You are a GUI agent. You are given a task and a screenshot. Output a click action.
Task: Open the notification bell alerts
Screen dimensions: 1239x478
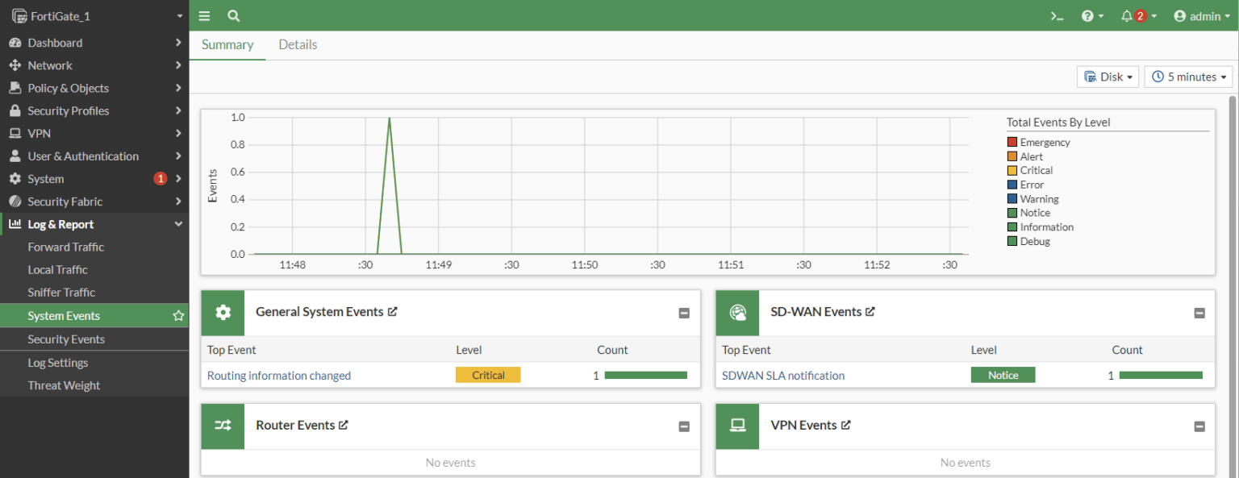[1133, 15]
